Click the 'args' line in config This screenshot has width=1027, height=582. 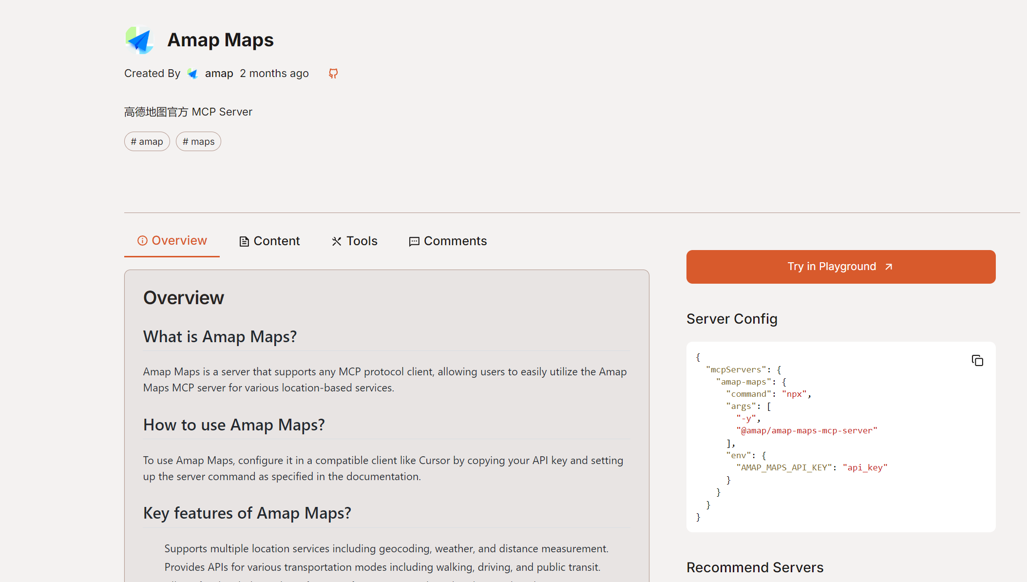coord(748,407)
